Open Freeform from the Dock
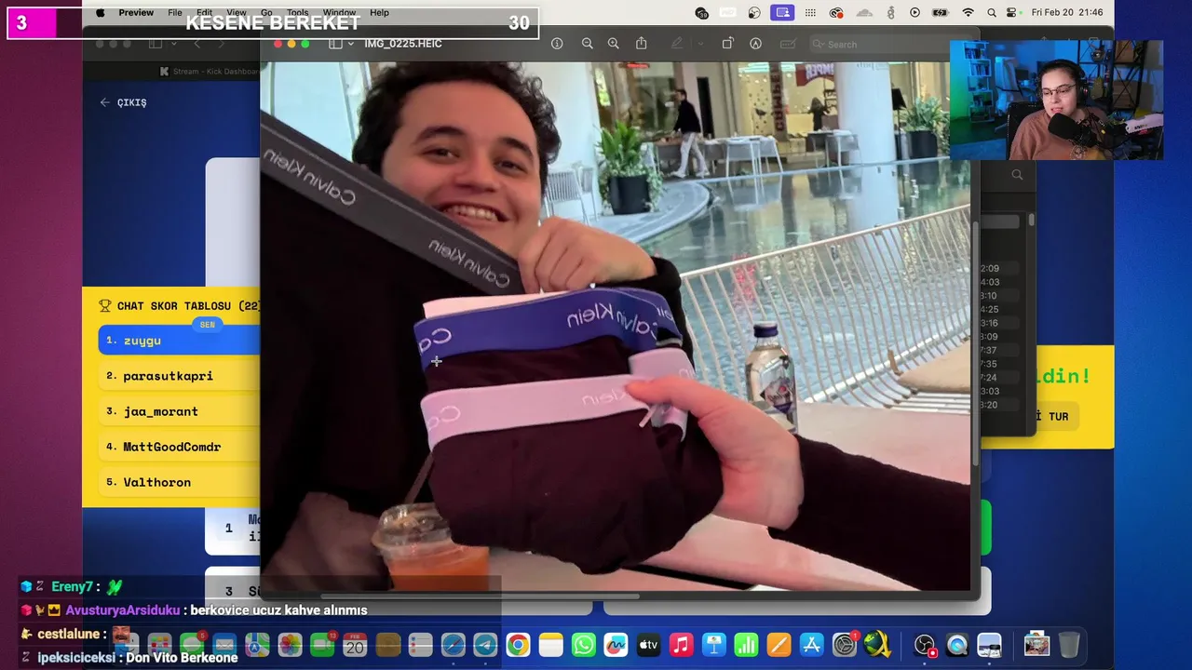The height and width of the screenshot is (670, 1192). pos(616,645)
